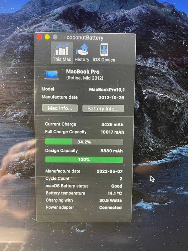
Task: Click the 10017 mAh full charge value
Action: click(x=112, y=132)
